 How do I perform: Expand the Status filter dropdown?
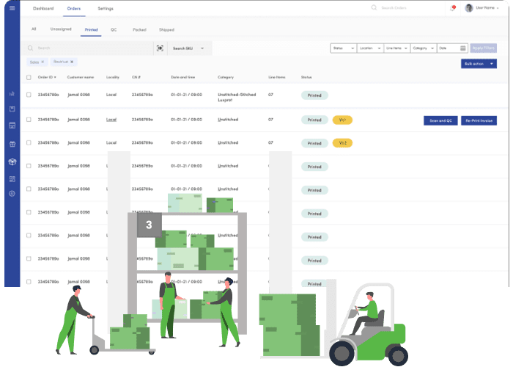(x=342, y=48)
